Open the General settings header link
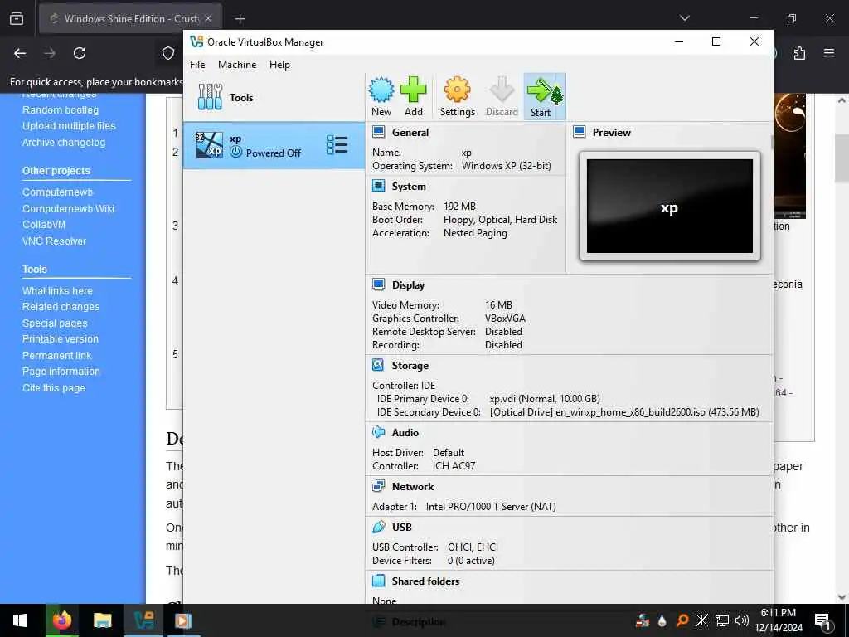The height and width of the screenshot is (637, 849). [410, 132]
